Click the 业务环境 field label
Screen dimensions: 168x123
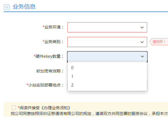53,27
